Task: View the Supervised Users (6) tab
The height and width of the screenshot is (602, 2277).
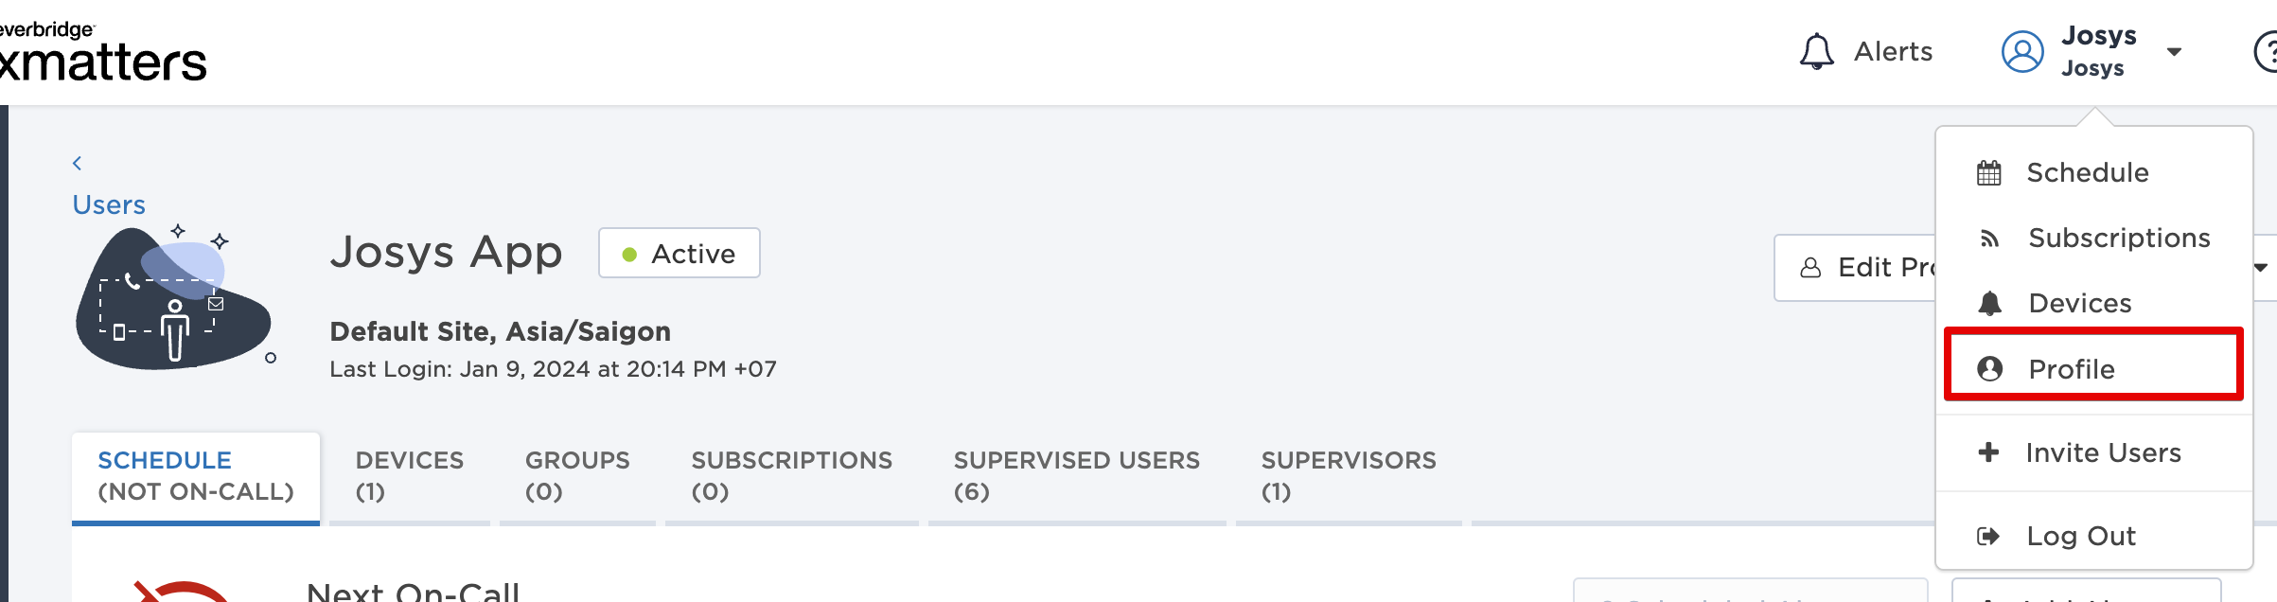Action: (1076, 475)
